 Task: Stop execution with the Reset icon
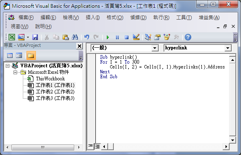[127, 37]
